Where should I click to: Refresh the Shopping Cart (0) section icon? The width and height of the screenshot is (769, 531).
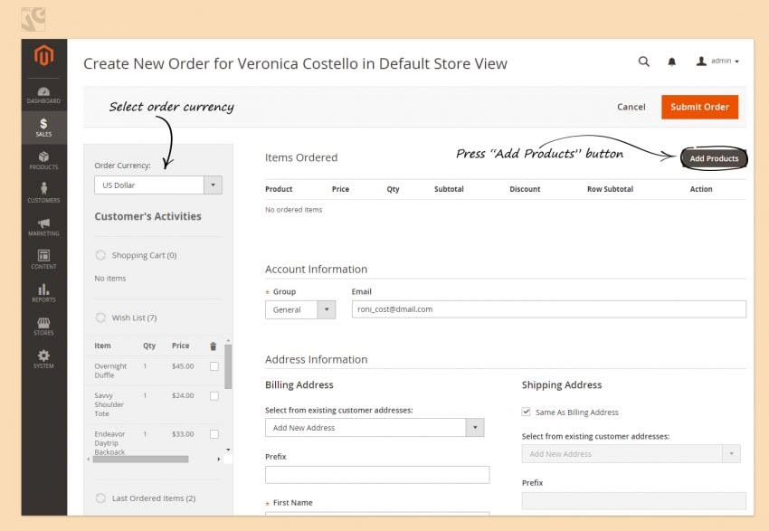pyautogui.click(x=100, y=255)
